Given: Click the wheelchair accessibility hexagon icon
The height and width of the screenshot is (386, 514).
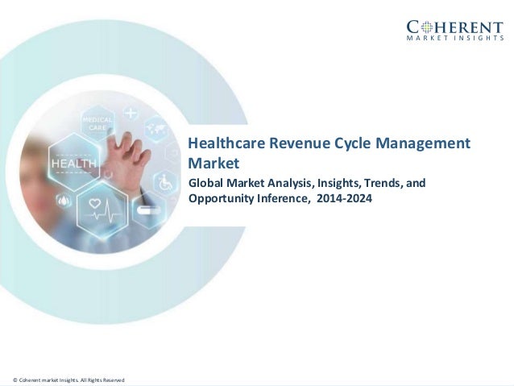Looking at the screenshot, I should (x=165, y=183).
